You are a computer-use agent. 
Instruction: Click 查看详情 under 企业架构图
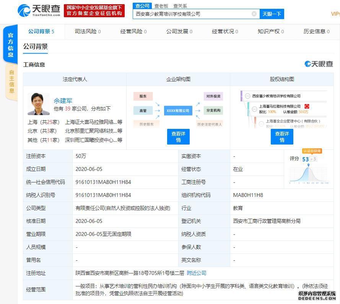pos(178,137)
